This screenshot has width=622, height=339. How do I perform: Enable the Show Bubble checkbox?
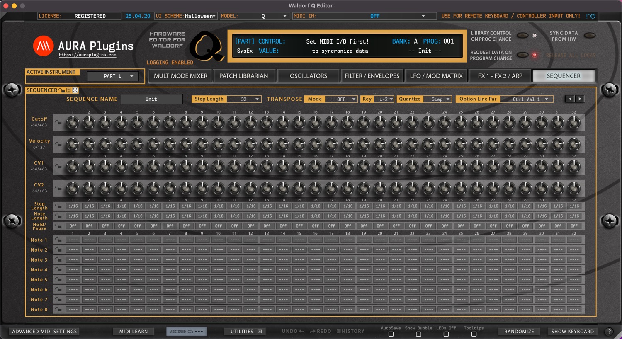tap(418, 334)
